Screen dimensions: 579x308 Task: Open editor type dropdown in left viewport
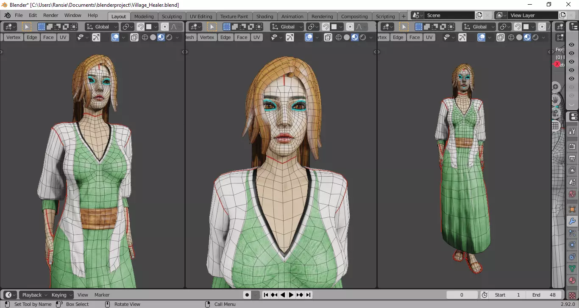[10, 27]
